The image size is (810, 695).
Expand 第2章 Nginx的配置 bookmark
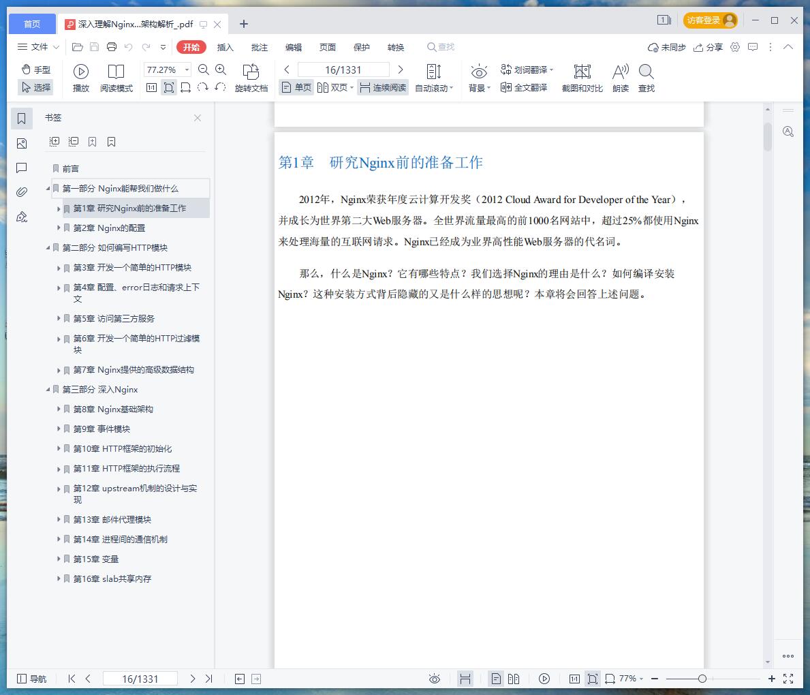click(59, 228)
